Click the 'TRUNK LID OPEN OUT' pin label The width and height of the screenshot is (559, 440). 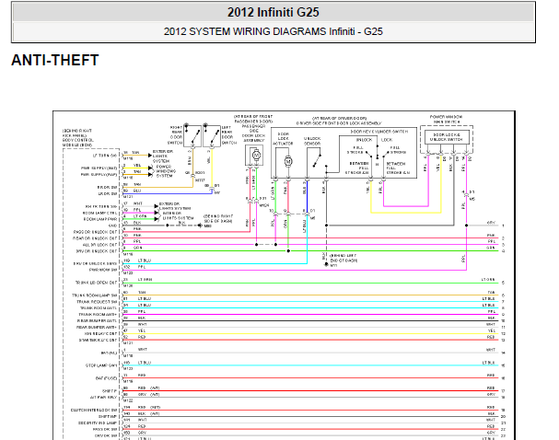(97, 283)
